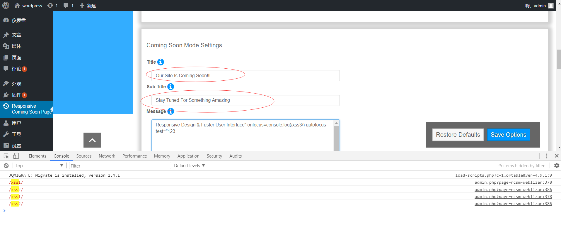Click the page vertical scrollbar thumb

pyautogui.click(x=559, y=59)
